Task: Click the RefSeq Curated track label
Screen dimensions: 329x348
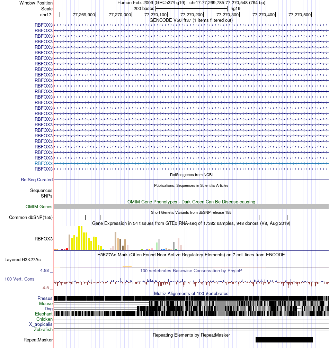Action: coord(37,180)
